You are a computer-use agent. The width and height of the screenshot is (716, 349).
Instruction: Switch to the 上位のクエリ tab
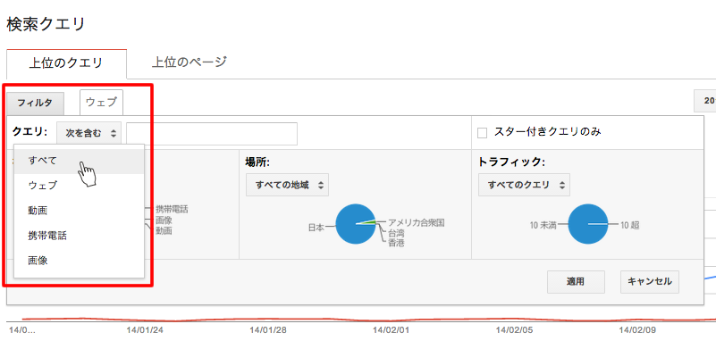click(66, 63)
